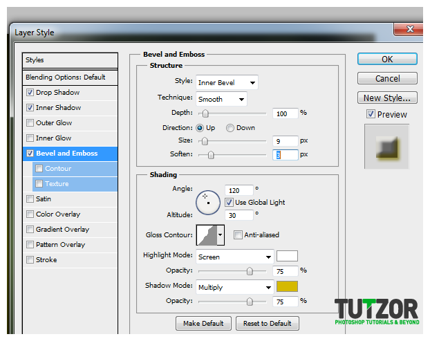Click the Highlight Opacity slider handle
This screenshot has width=430, height=341.
click(x=250, y=271)
